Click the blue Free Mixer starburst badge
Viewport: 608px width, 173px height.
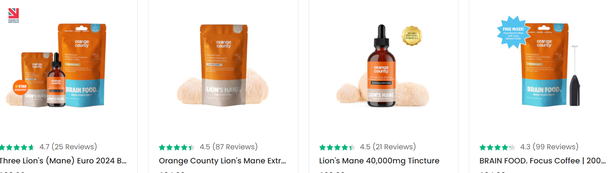coord(513,32)
